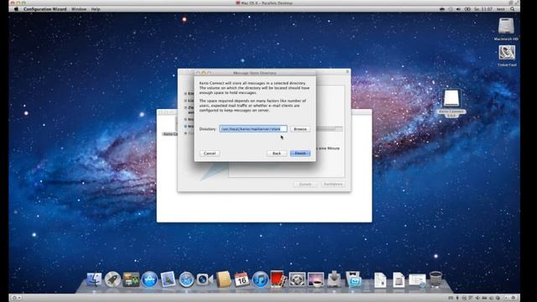Go Back in the configuration wizard
Screen dimensions: 537x302
(x=276, y=154)
